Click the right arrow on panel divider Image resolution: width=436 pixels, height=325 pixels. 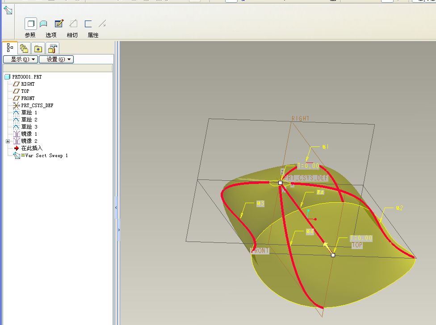[x=119, y=230]
